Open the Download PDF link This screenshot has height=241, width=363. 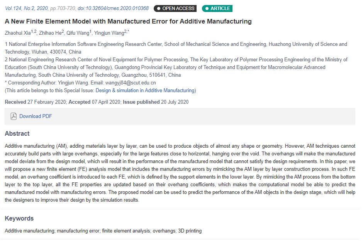(36, 116)
